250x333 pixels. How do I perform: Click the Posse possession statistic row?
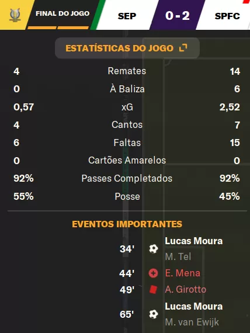(127, 196)
